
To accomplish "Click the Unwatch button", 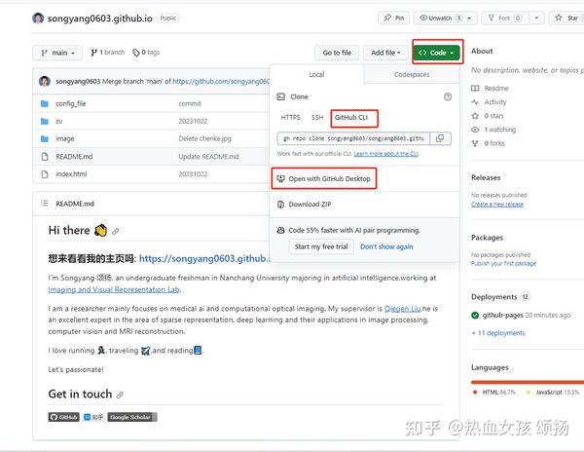I will (x=438, y=18).
